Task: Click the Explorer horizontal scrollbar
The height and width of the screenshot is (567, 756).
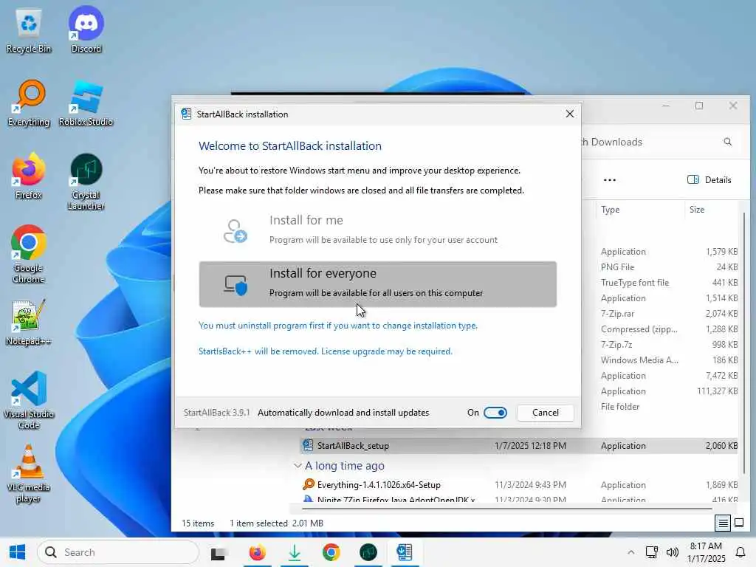Action: click(x=506, y=508)
